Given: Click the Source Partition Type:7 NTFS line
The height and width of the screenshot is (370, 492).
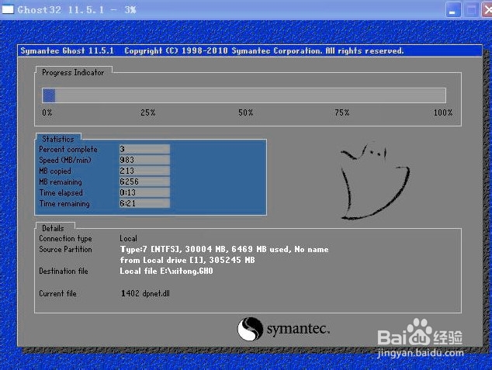Looking at the screenshot, I should click(224, 249).
